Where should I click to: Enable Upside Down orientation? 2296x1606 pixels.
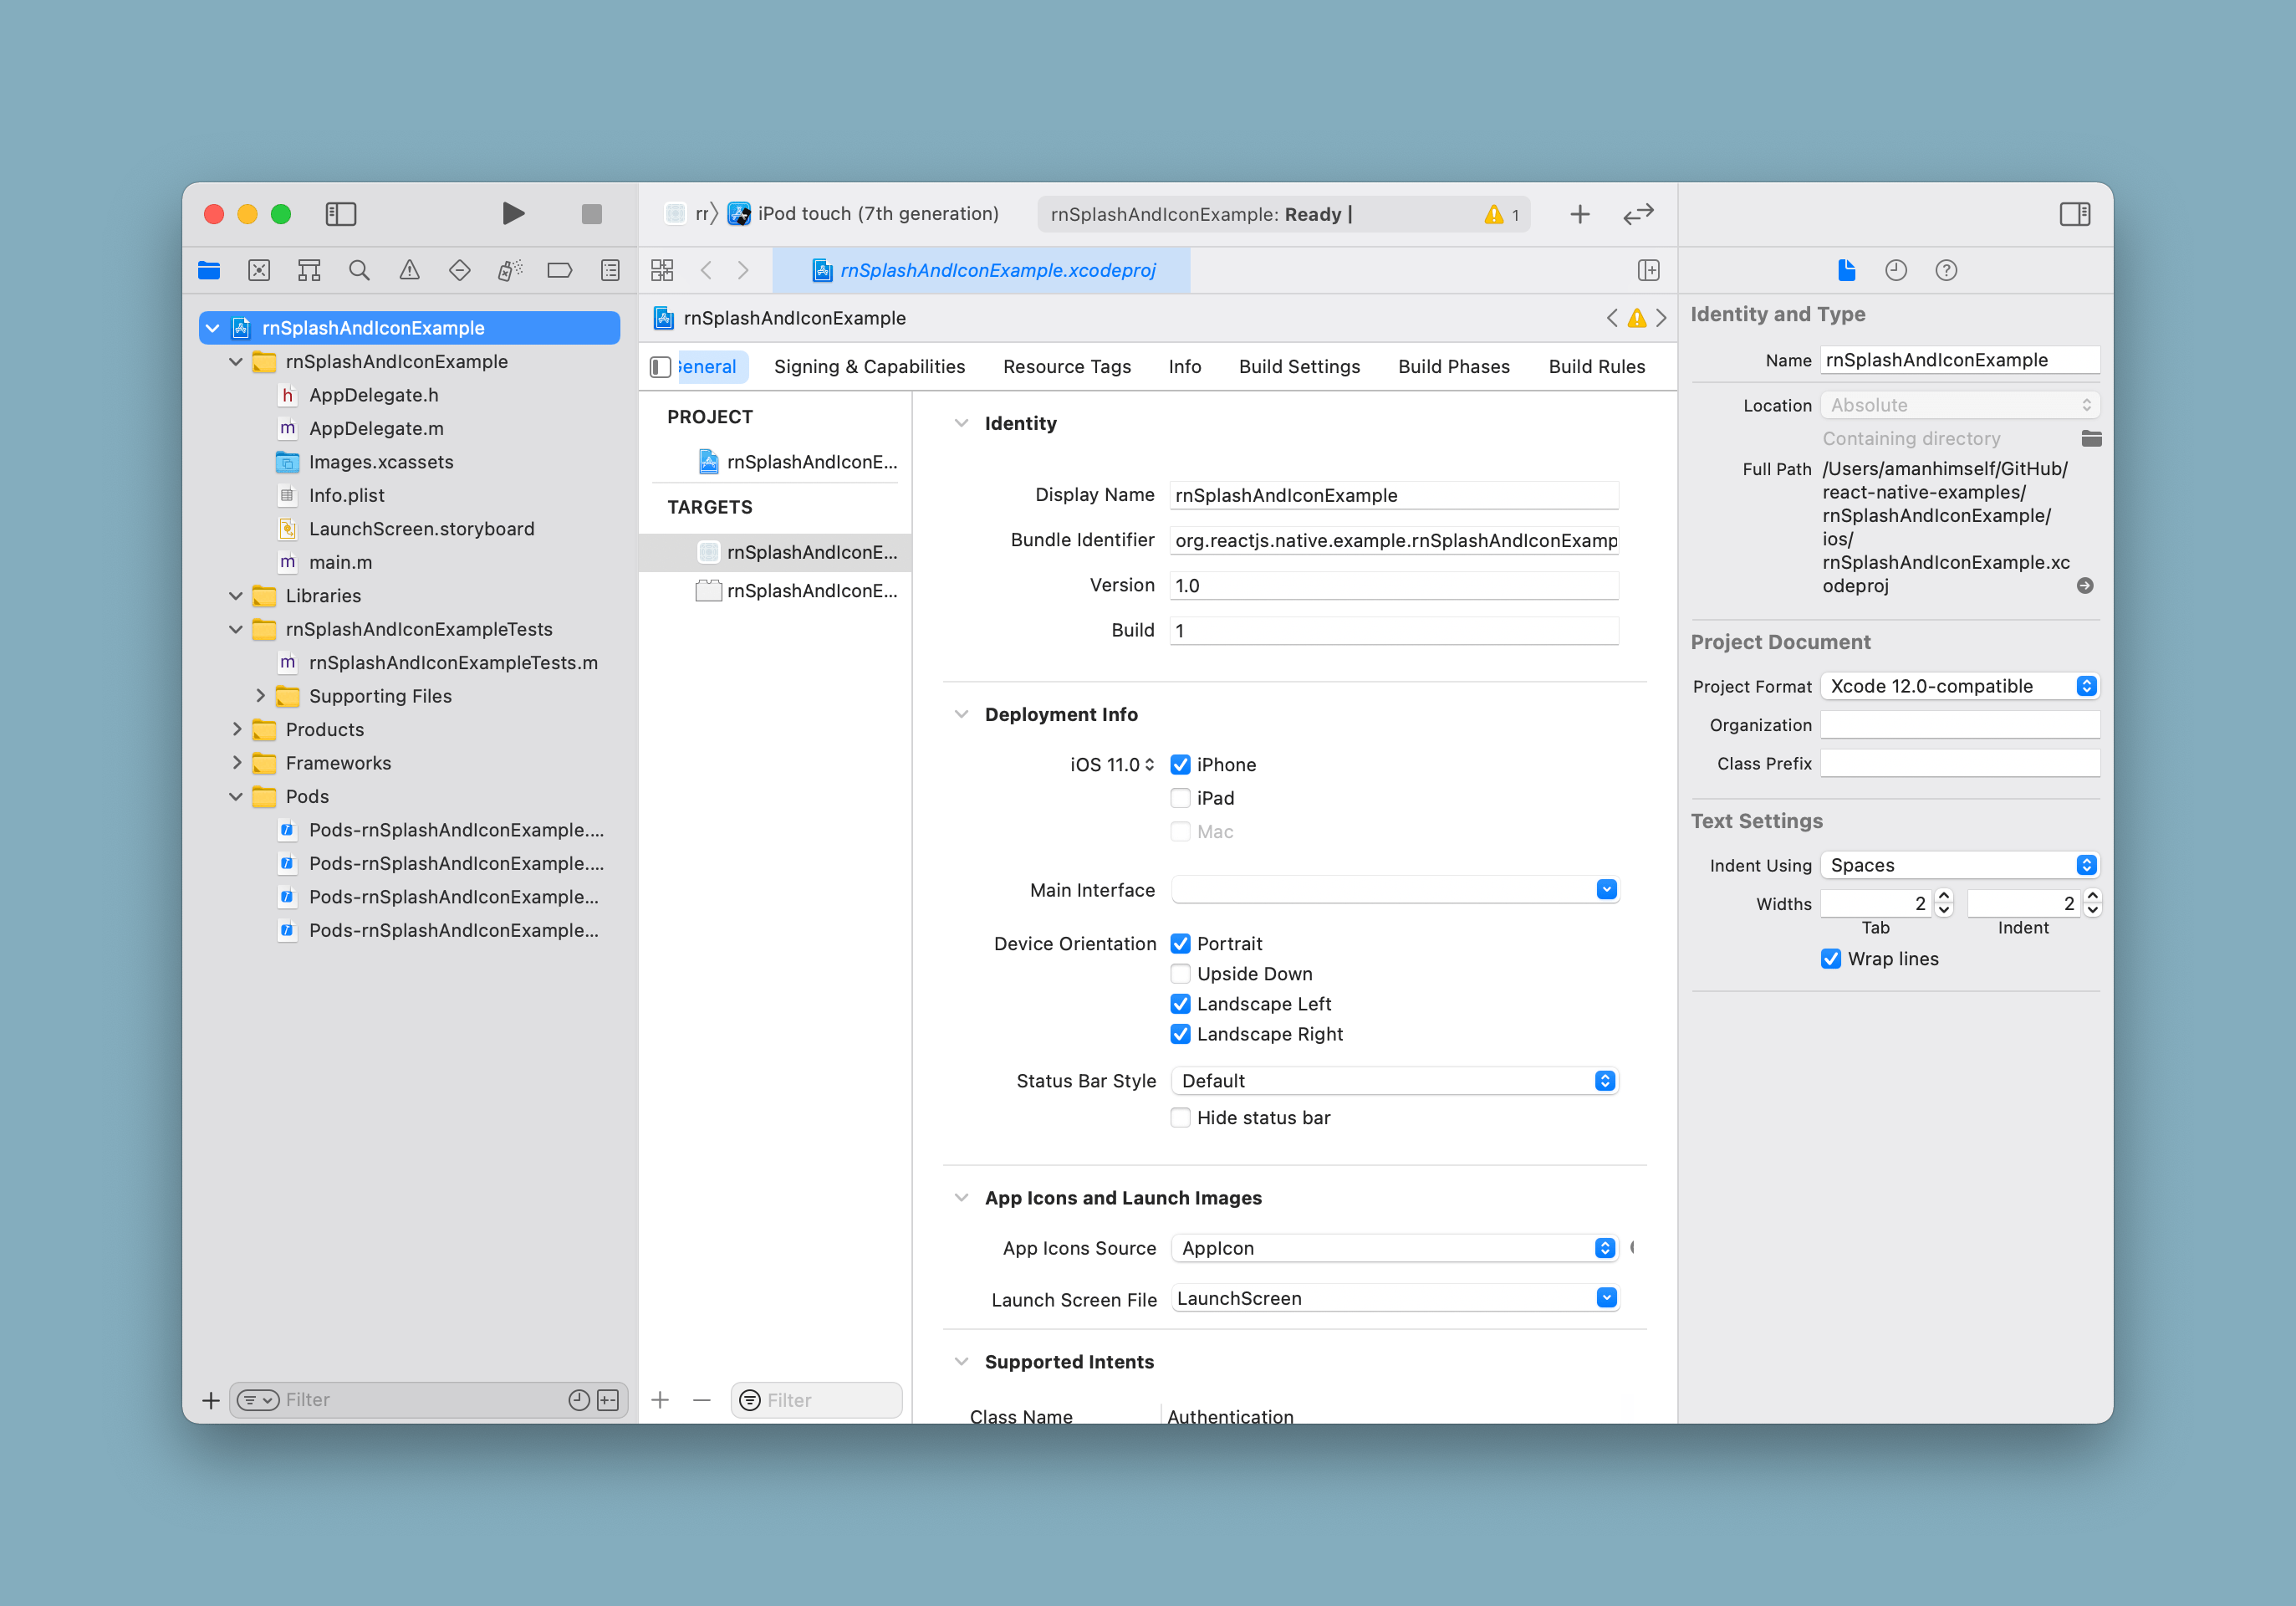pyautogui.click(x=1180, y=974)
